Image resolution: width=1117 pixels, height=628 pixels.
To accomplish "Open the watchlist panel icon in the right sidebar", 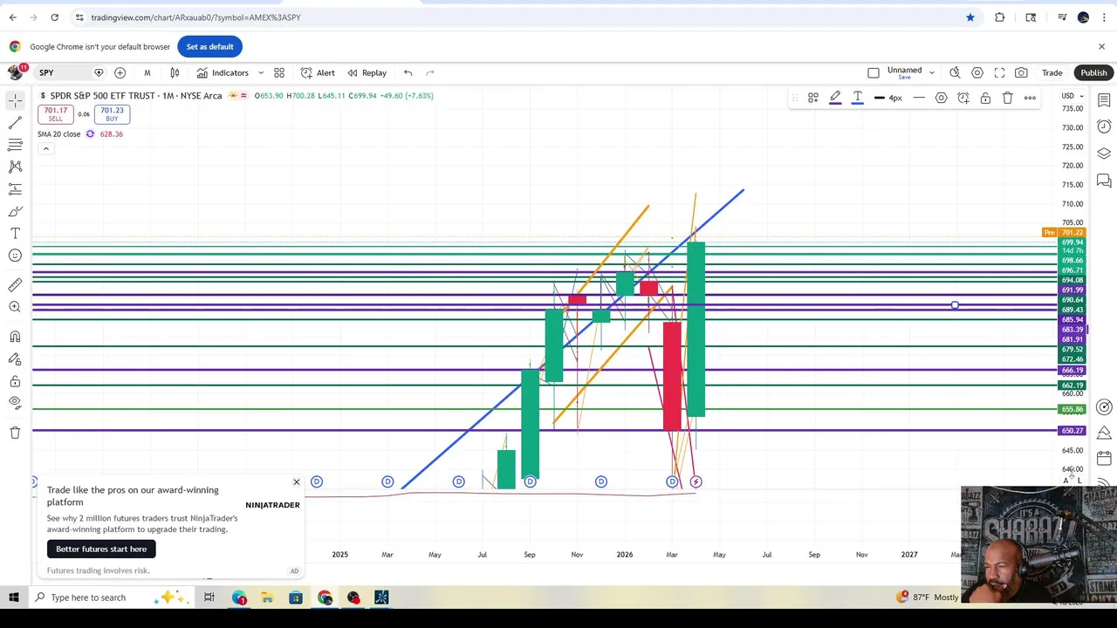I will point(1104,100).
